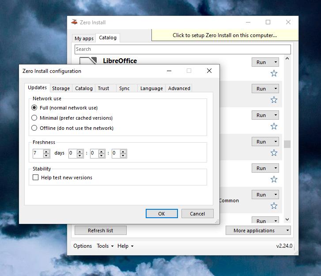Dismiss the dialog with Cancel button
Viewport: 321px width, 276px height.
coord(197,214)
